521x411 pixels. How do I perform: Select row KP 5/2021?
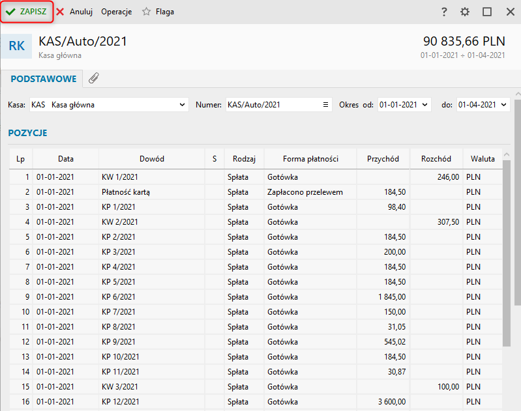(256, 282)
